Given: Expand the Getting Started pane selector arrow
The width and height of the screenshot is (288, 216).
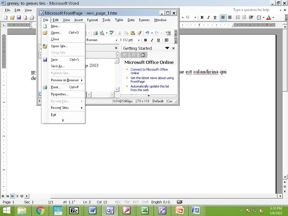Looking at the screenshot, I should (167, 48).
